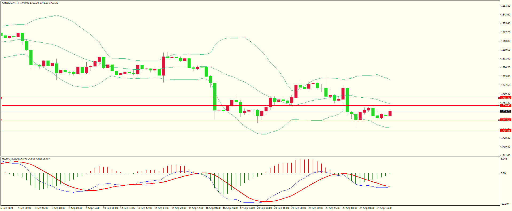This screenshot has width=512, height=211.
Task: Click the 9 Sep 00:00 time axis label
Action: (76, 208)
